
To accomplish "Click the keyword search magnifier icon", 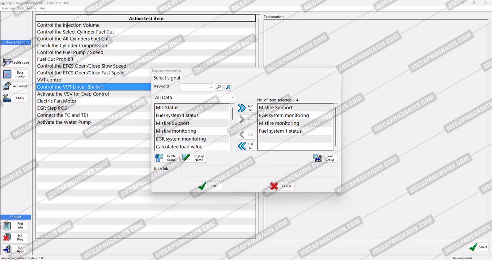I will pos(219,87).
